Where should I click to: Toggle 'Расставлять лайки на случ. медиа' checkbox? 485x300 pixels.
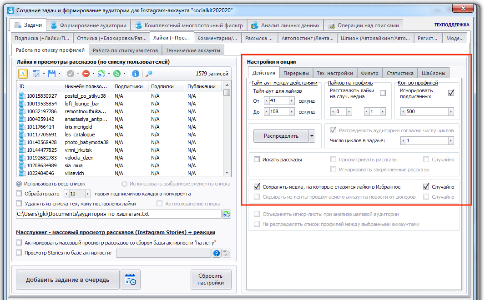click(383, 93)
